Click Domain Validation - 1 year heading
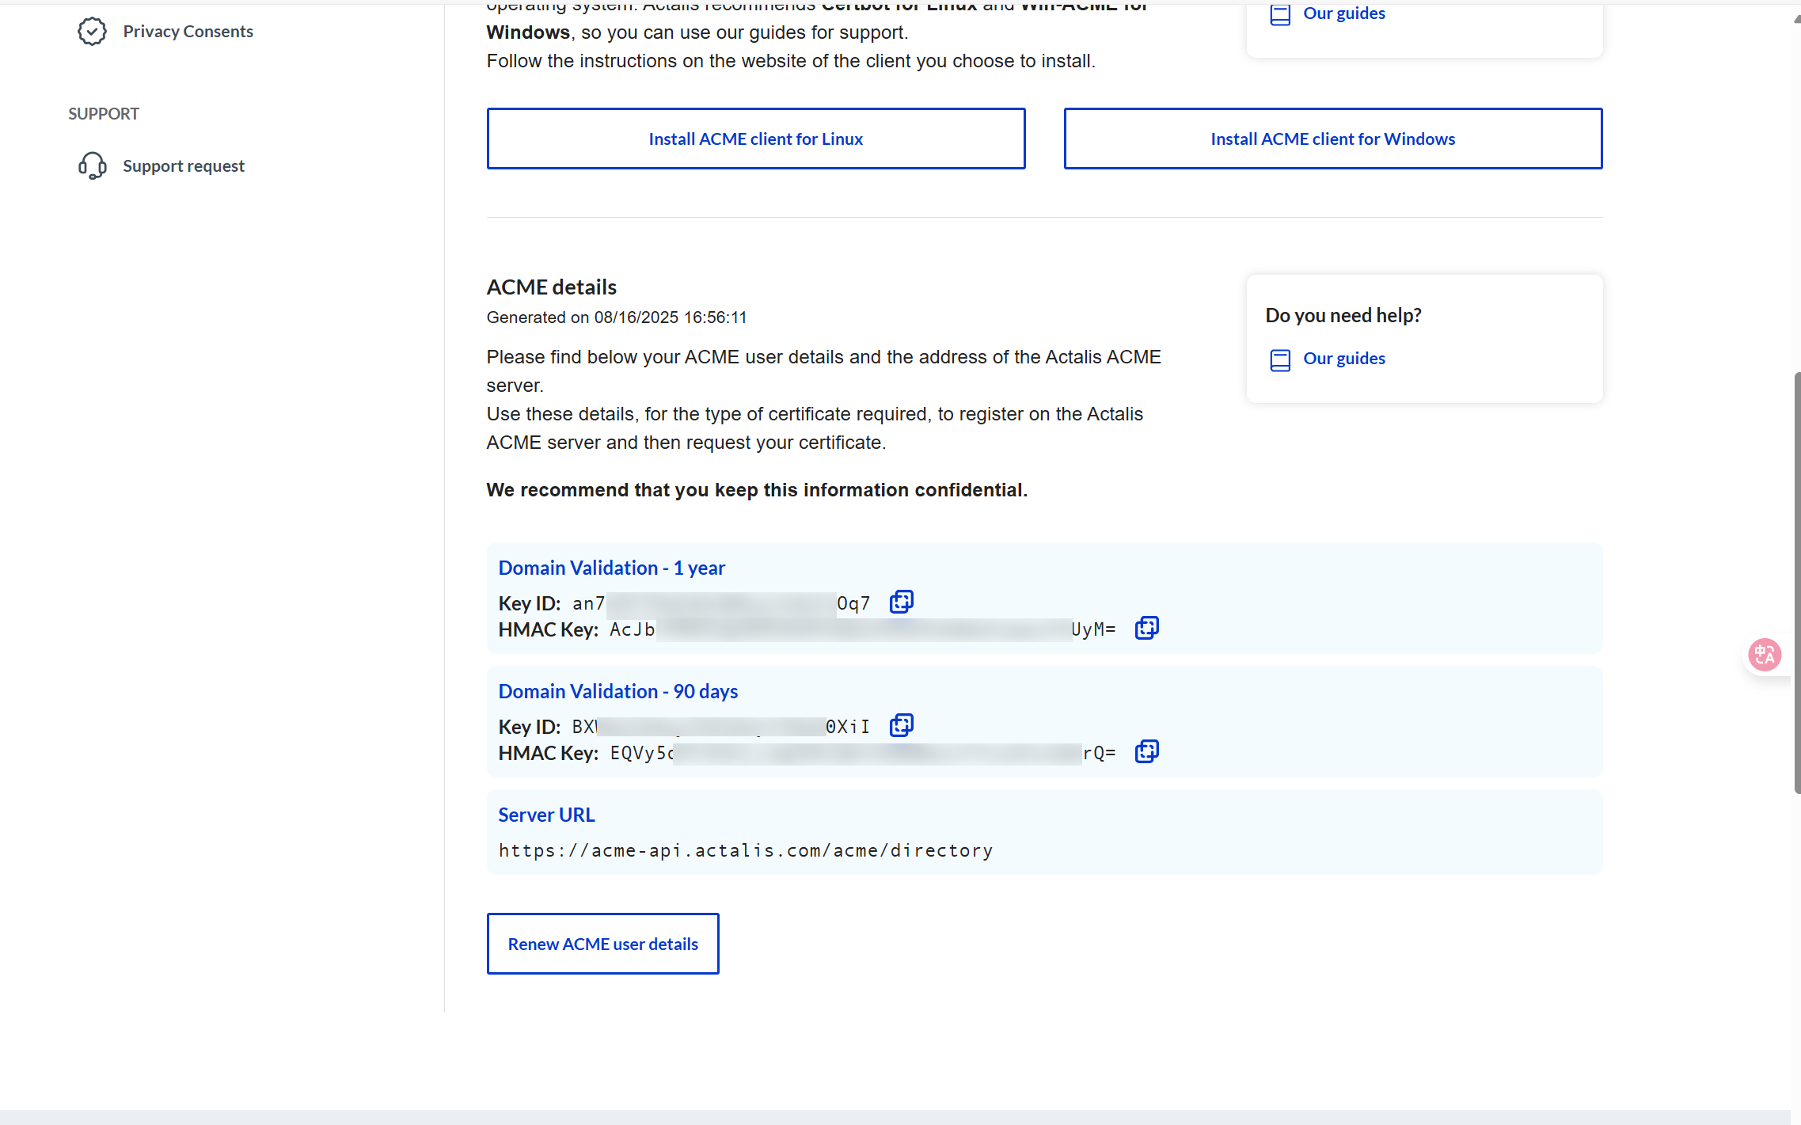The height and width of the screenshot is (1125, 1801). pyautogui.click(x=611, y=568)
